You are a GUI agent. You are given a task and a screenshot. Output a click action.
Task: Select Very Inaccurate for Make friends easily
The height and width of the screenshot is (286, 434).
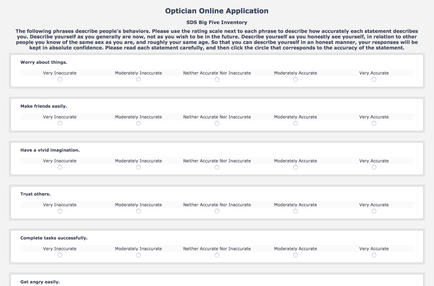(x=60, y=123)
